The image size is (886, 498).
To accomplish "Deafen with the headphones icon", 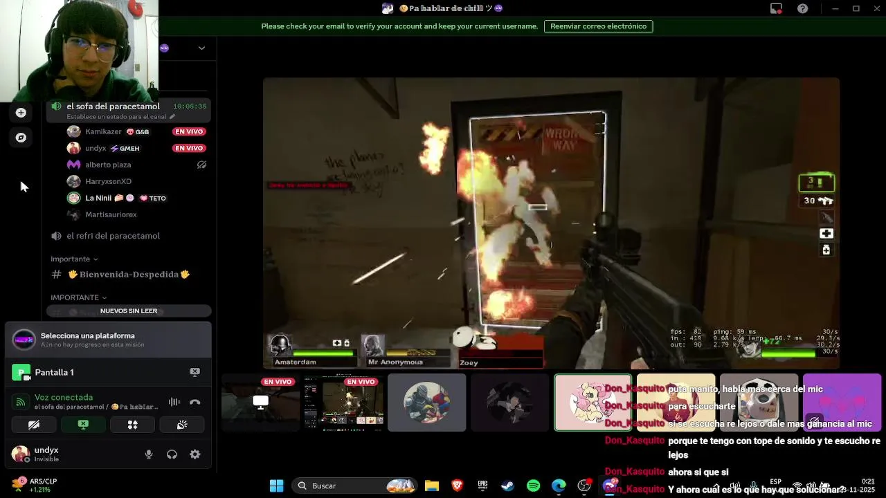I will pos(172,454).
